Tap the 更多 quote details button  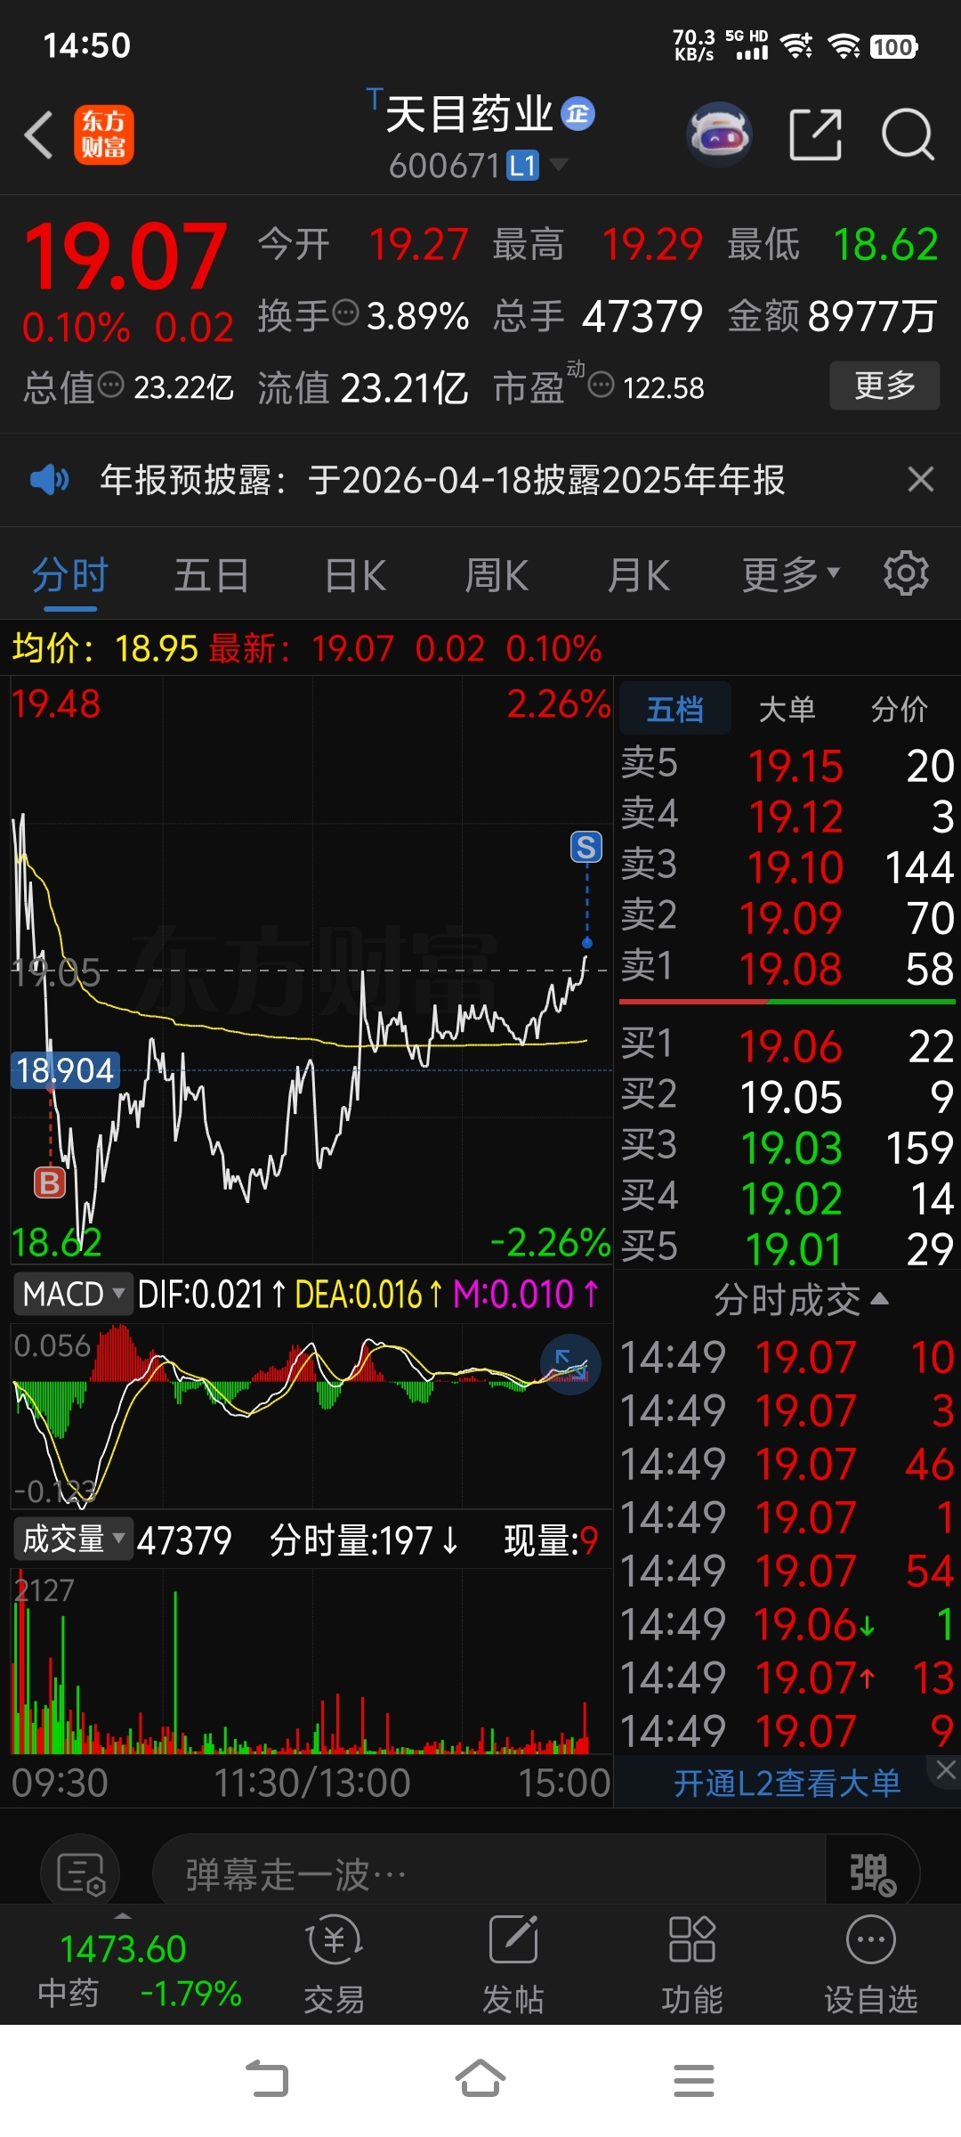(884, 386)
